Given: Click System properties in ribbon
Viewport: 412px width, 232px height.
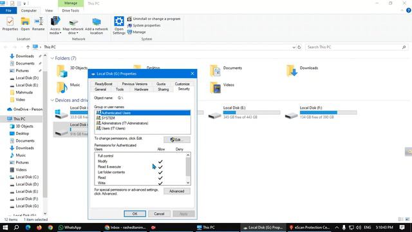Looking at the screenshot, I should coord(144,26).
